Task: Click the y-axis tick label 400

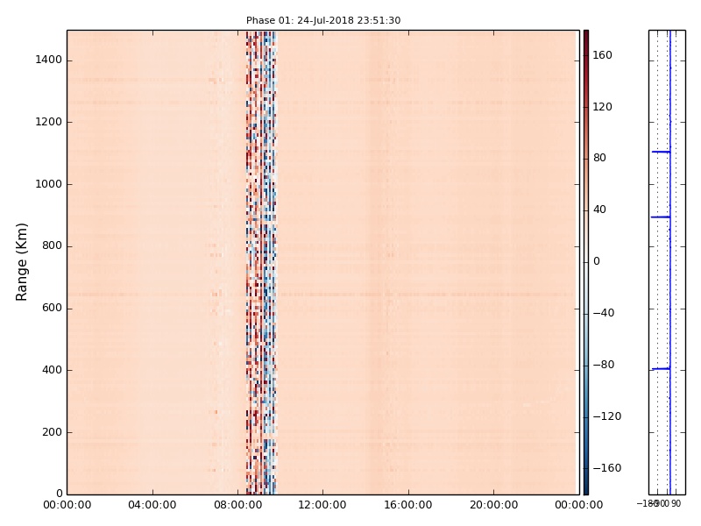Action: click(x=52, y=370)
